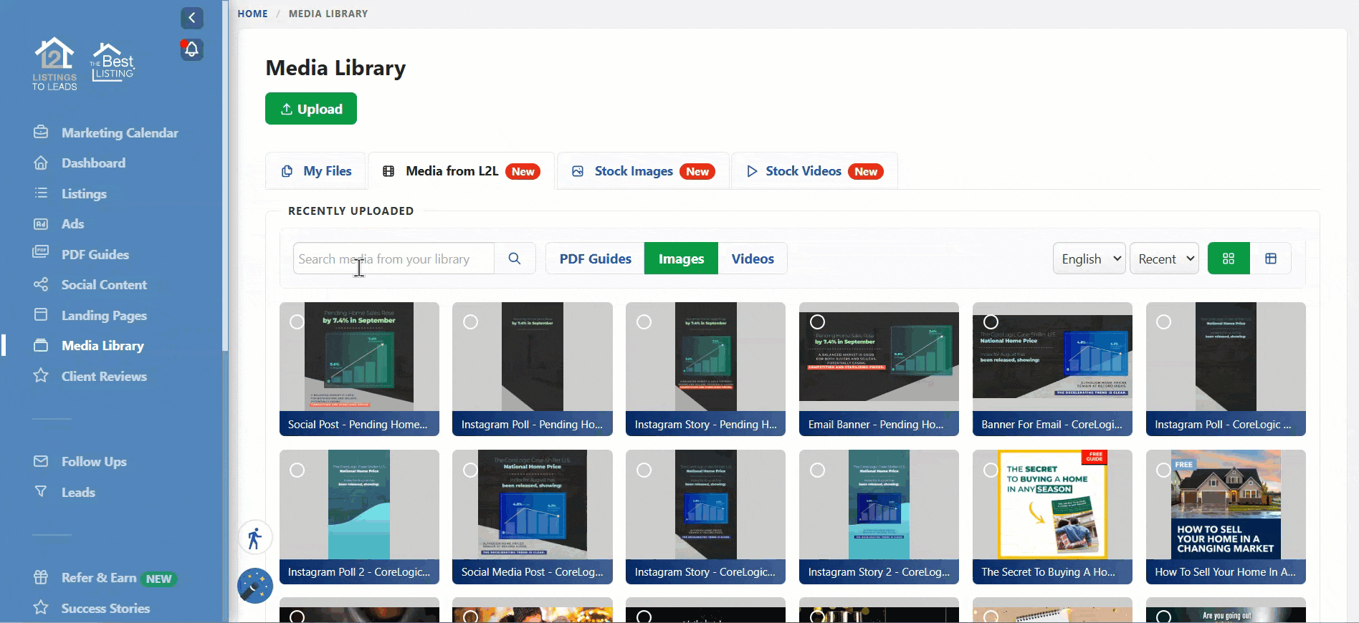This screenshot has width=1359, height=623.
Task: Click the Ads sidebar icon
Action: click(41, 223)
